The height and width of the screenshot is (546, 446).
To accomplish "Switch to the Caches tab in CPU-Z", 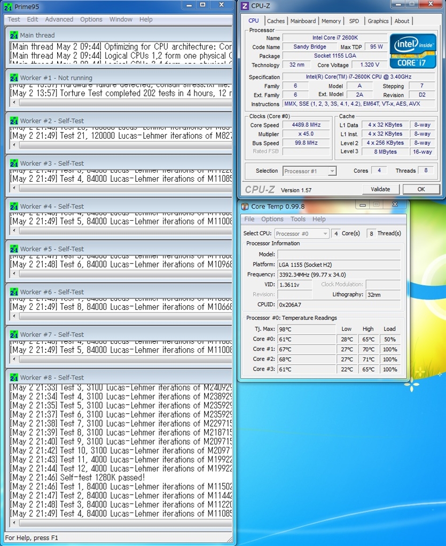I will click(276, 21).
